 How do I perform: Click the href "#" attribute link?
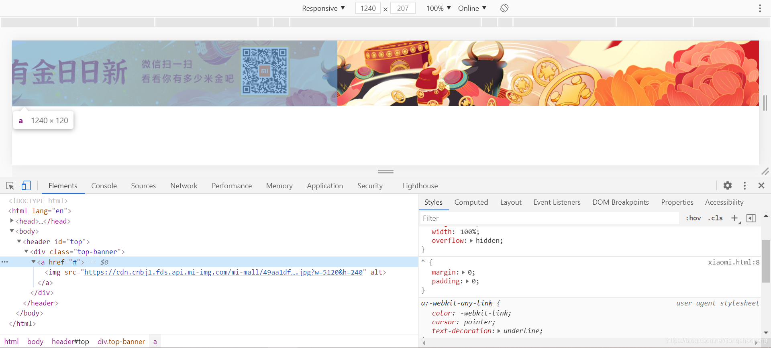coord(74,262)
